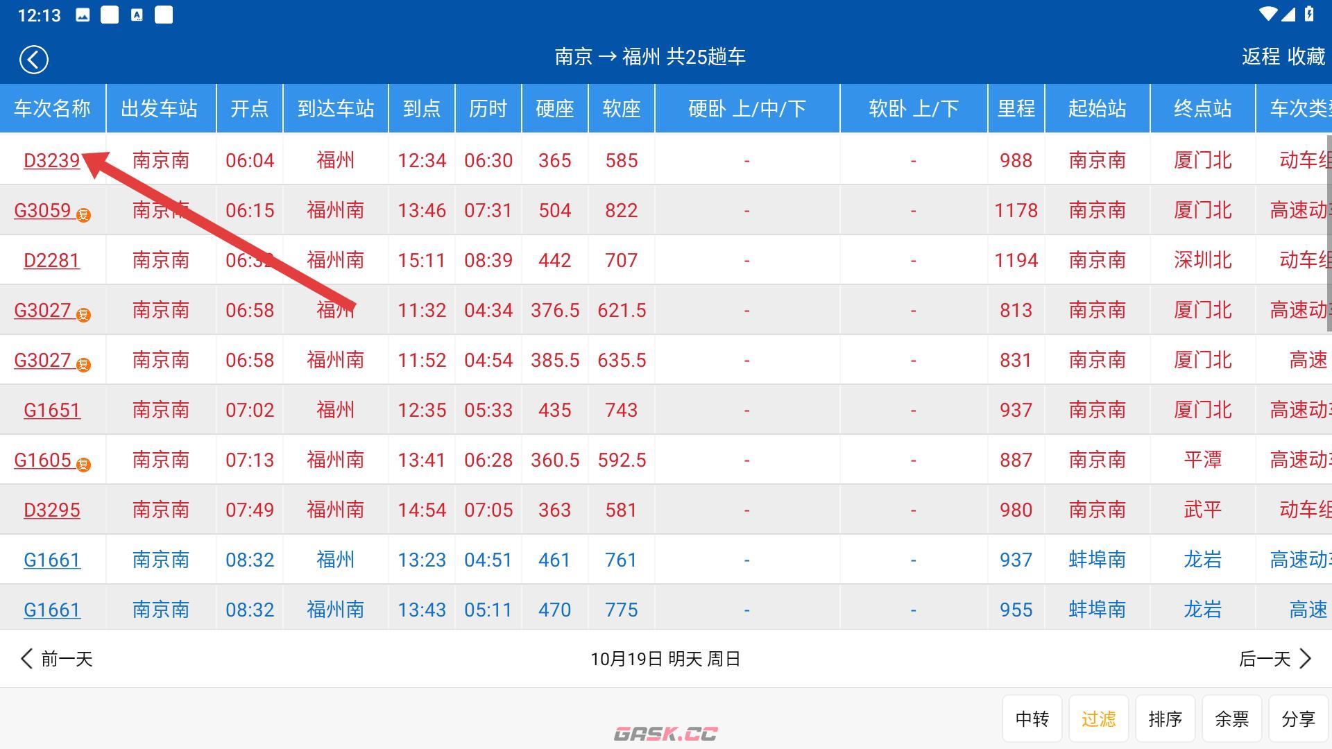
Task: Click the Fuxing badge beside G1605
Action: tap(84, 465)
